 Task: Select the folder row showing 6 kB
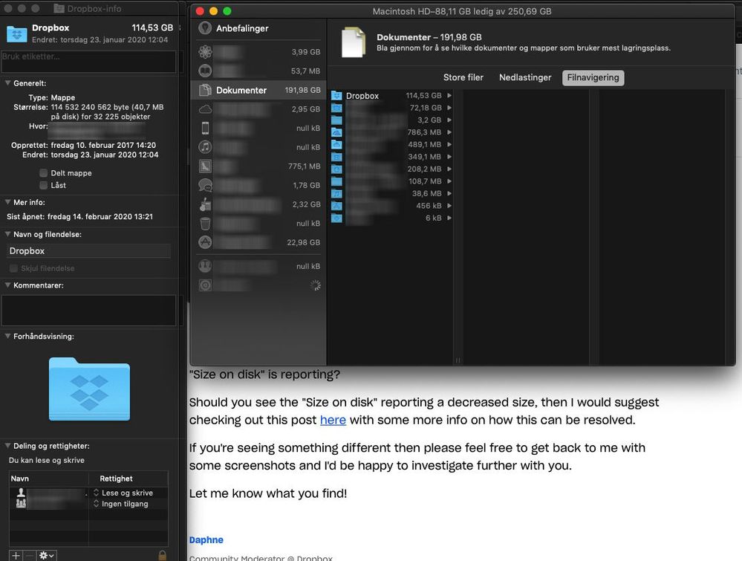[391, 218]
